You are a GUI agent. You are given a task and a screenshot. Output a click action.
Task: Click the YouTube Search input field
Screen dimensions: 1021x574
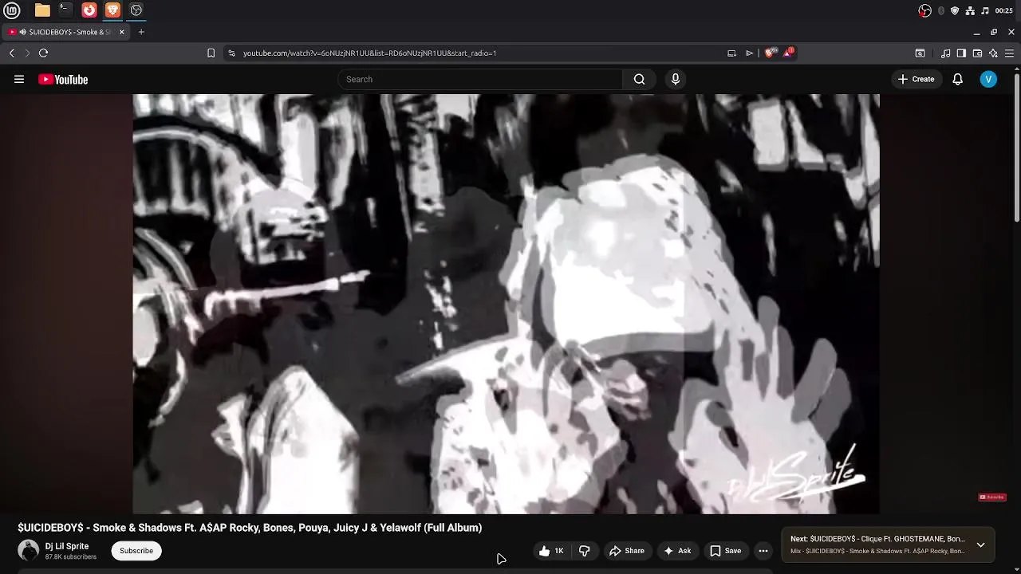pos(480,79)
